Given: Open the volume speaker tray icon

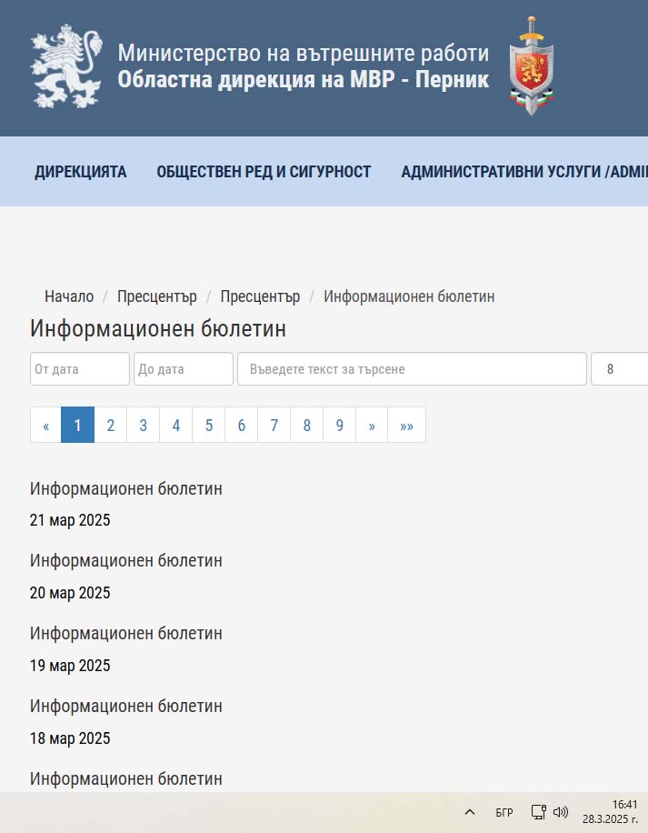Looking at the screenshot, I should (561, 812).
